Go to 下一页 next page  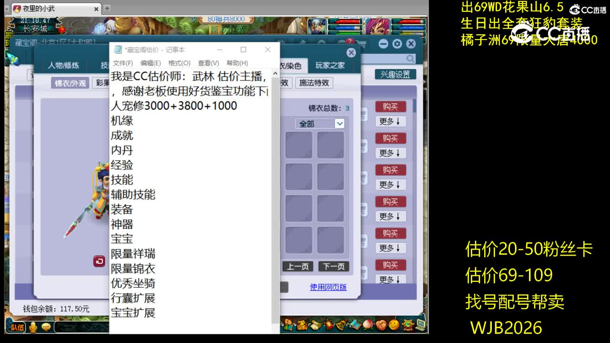334,266
